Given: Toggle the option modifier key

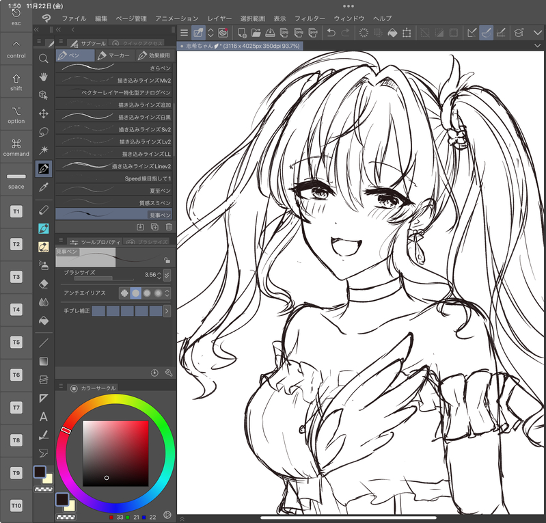Looking at the screenshot, I should [x=16, y=115].
